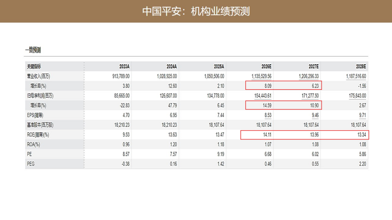
Task: Select the 归母净利润(百万) row label
Action: [40, 95]
